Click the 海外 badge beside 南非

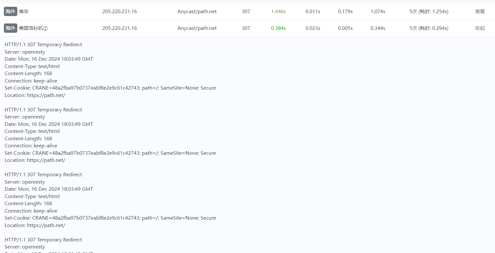click(x=10, y=12)
